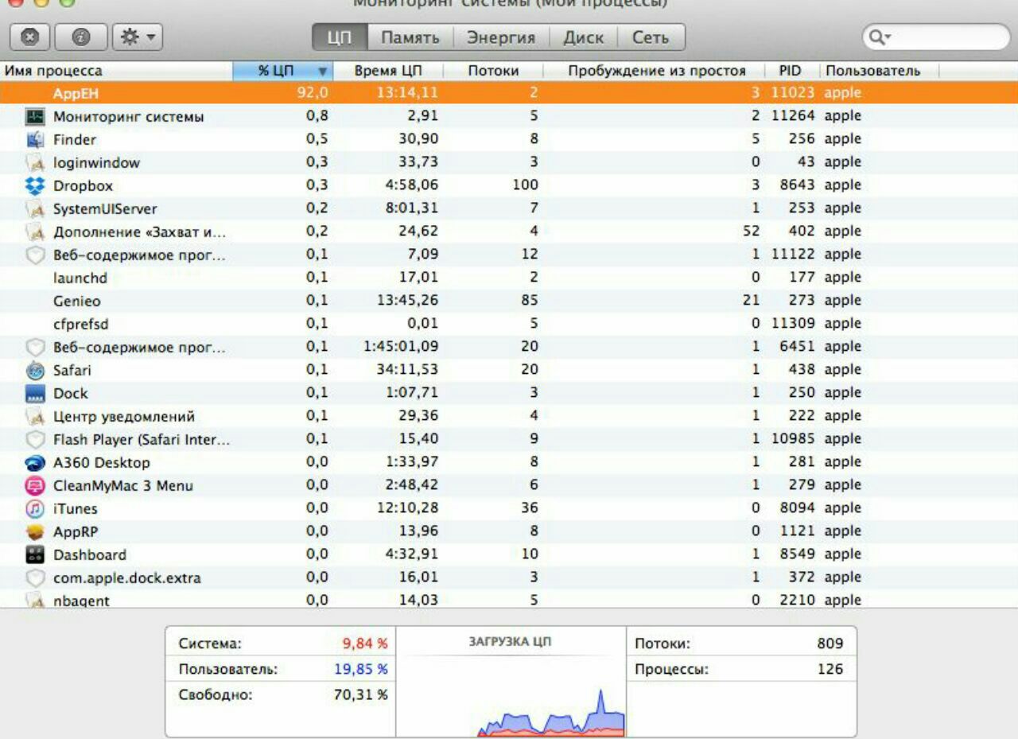The height and width of the screenshot is (739, 1018).
Task: Go to the Сеть tab
Action: click(651, 37)
